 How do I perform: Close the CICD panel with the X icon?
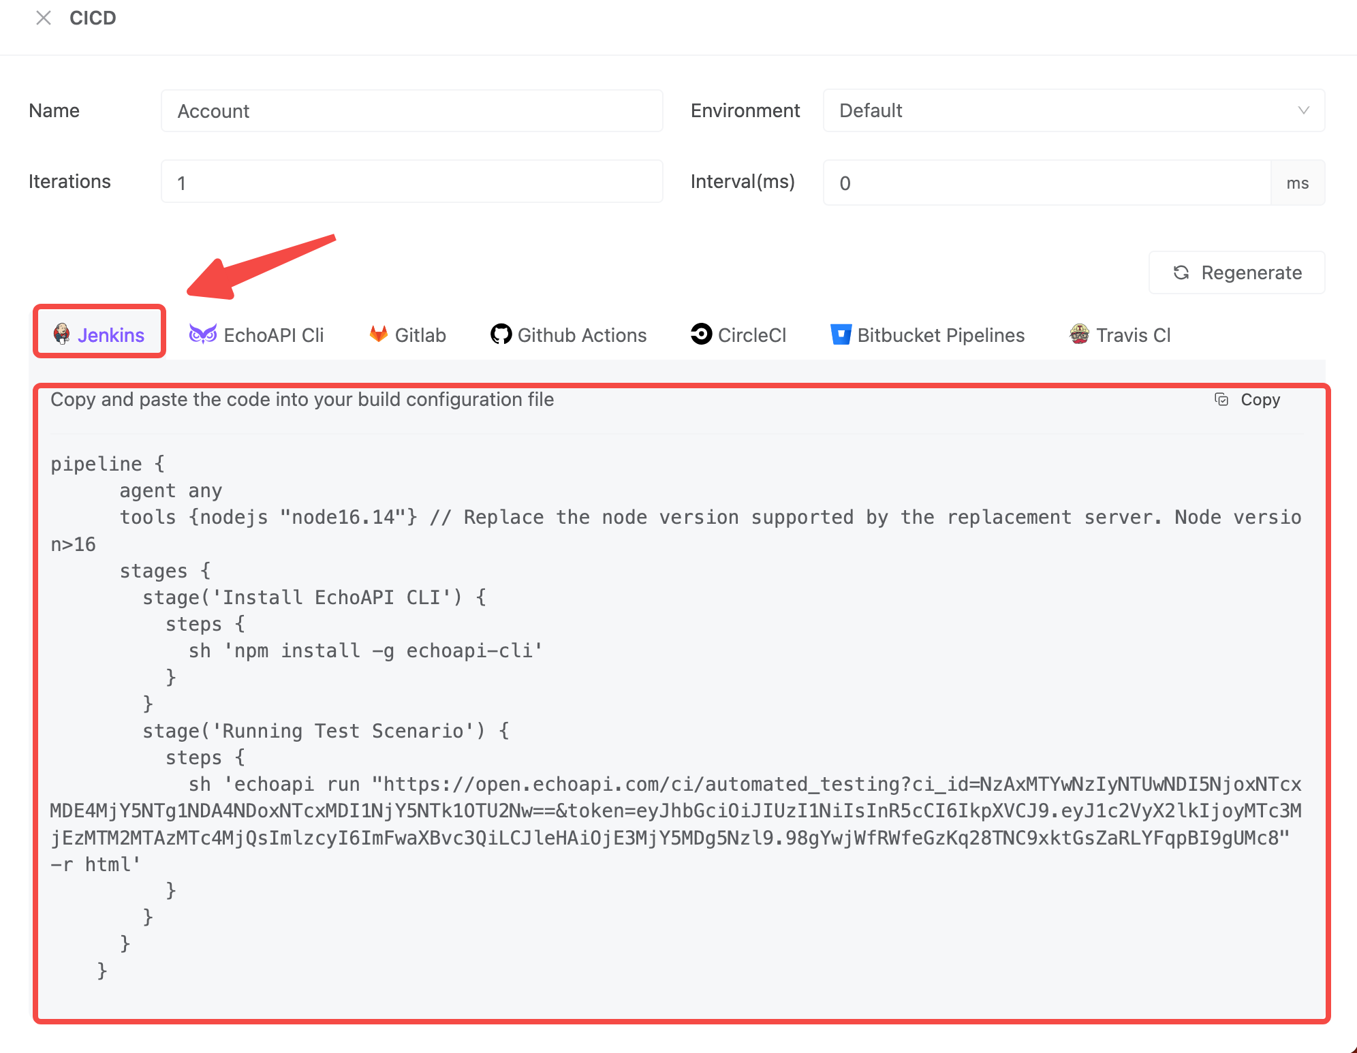[44, 18]
